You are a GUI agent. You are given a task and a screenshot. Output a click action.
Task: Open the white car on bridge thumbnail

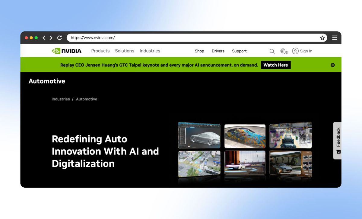(x=245, y=163)
